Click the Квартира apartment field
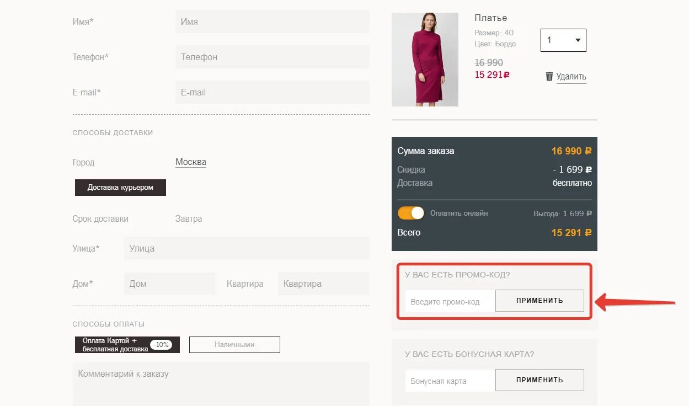 coord(323,284)
